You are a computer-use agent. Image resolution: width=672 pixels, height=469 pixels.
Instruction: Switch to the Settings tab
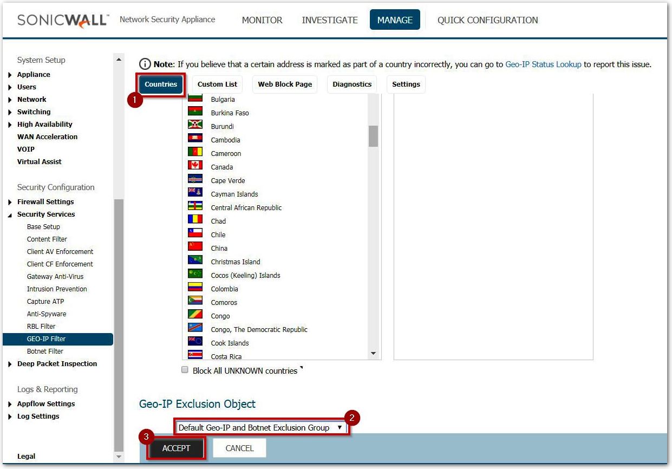pos(406,84)
